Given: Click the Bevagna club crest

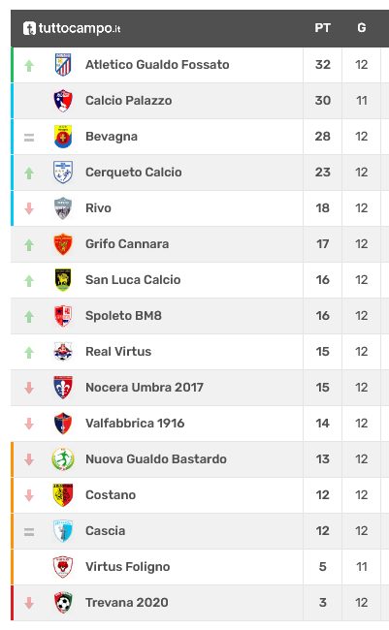Looking at the screenshot, I should coord(63,137).
